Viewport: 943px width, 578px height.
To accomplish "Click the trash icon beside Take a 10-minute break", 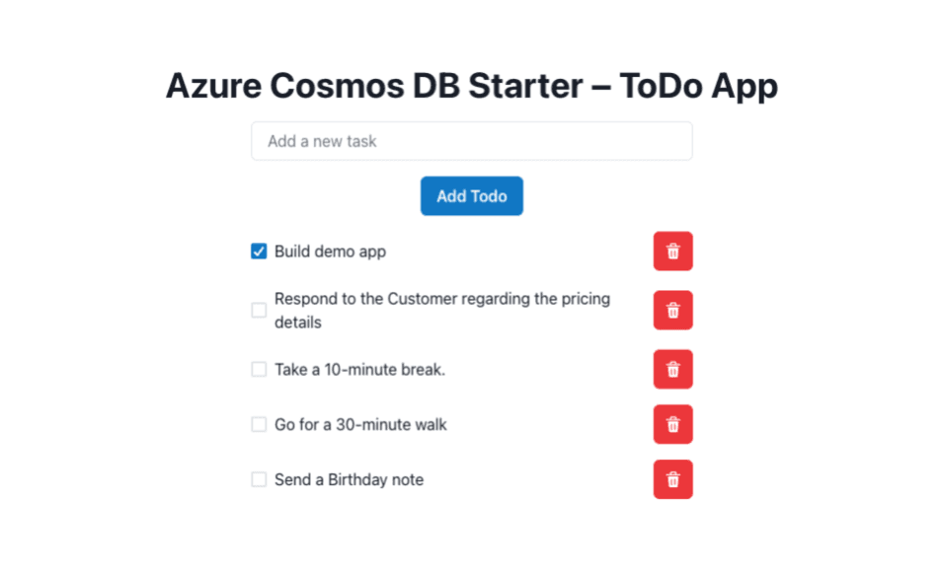I will pos(672,369).
